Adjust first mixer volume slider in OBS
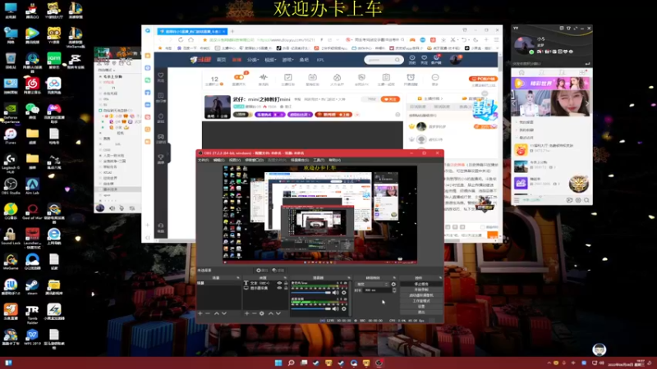The image size is (657, 369). [x=311, y=293]
